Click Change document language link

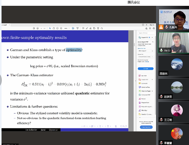[x=147, y=62]
